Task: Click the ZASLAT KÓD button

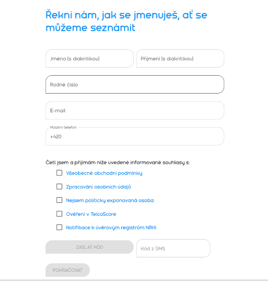Action: (x=90, y=247)
